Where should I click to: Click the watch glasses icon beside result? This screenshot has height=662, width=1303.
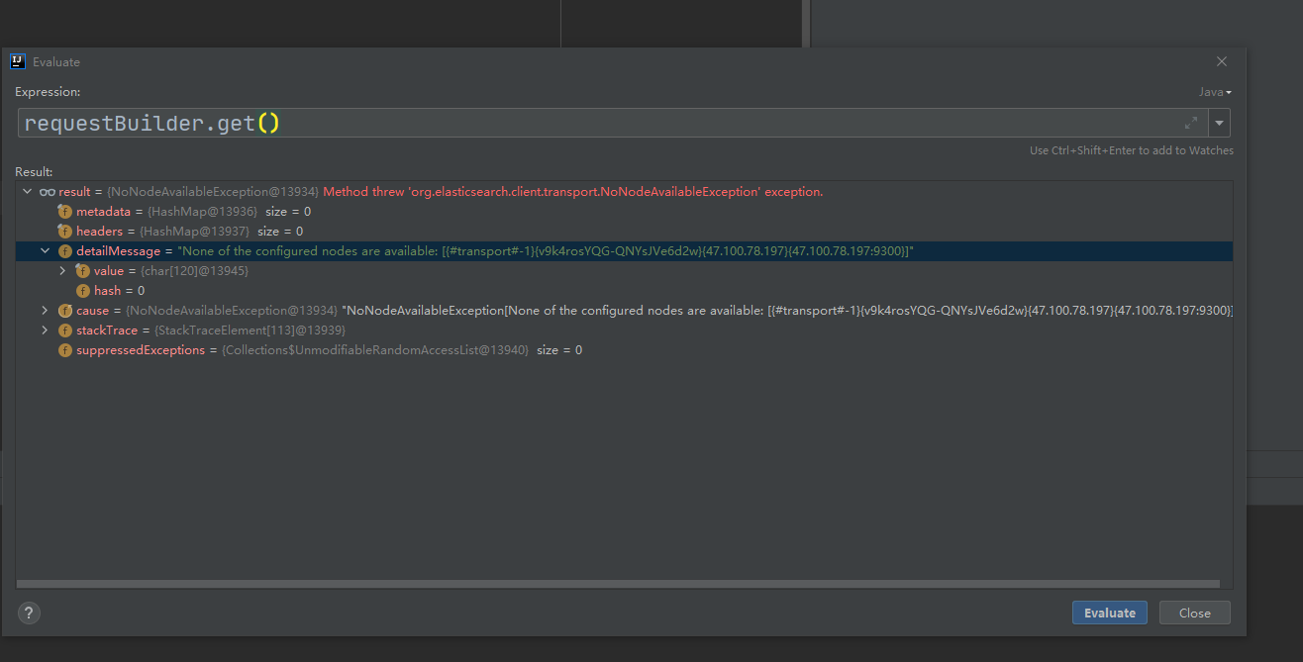click(48, 192)
